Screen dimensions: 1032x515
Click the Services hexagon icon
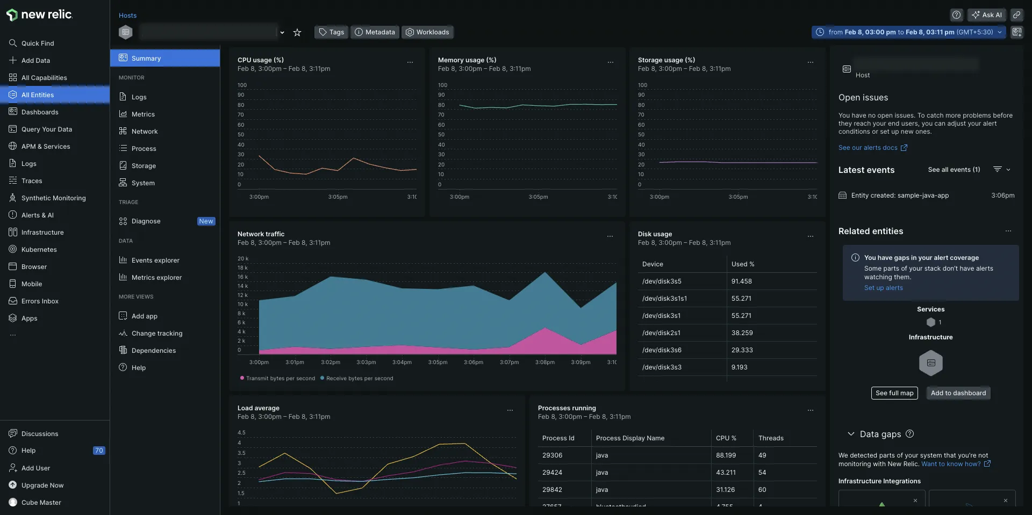(x=931, y=322)
